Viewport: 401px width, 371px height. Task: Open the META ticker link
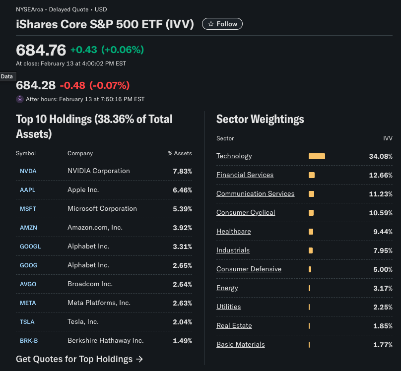(28, 303)
